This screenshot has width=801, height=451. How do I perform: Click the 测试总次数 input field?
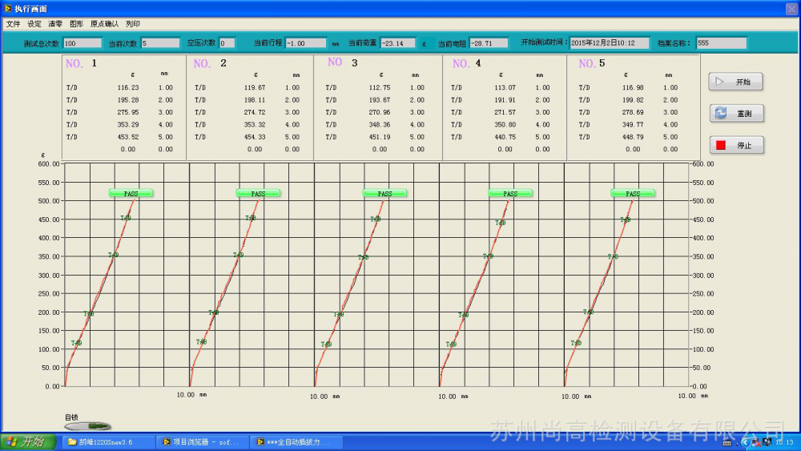click(x=82, y=43)
